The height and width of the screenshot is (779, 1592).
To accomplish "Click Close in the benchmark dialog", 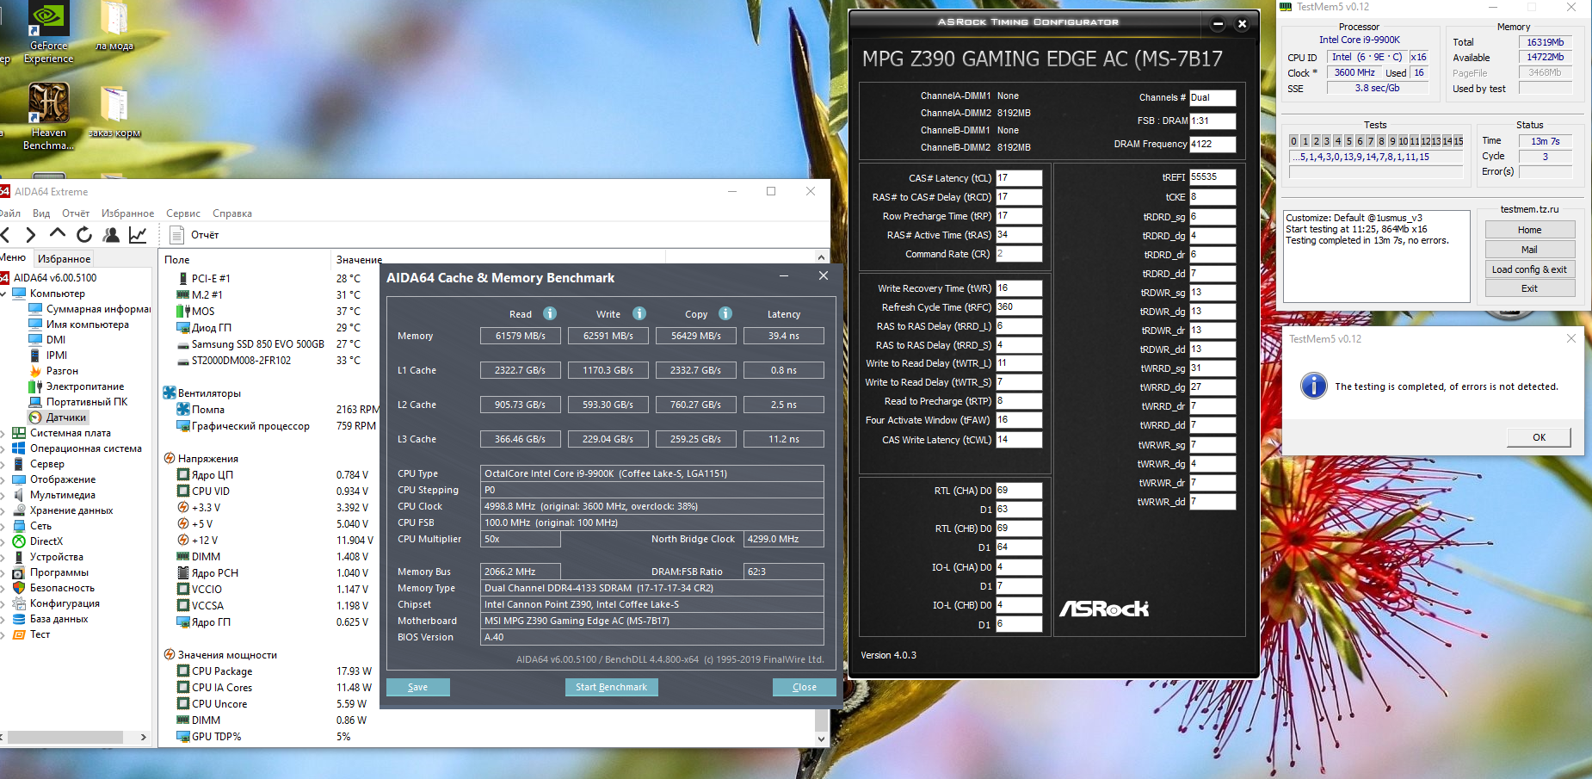I will coord(804,687).
